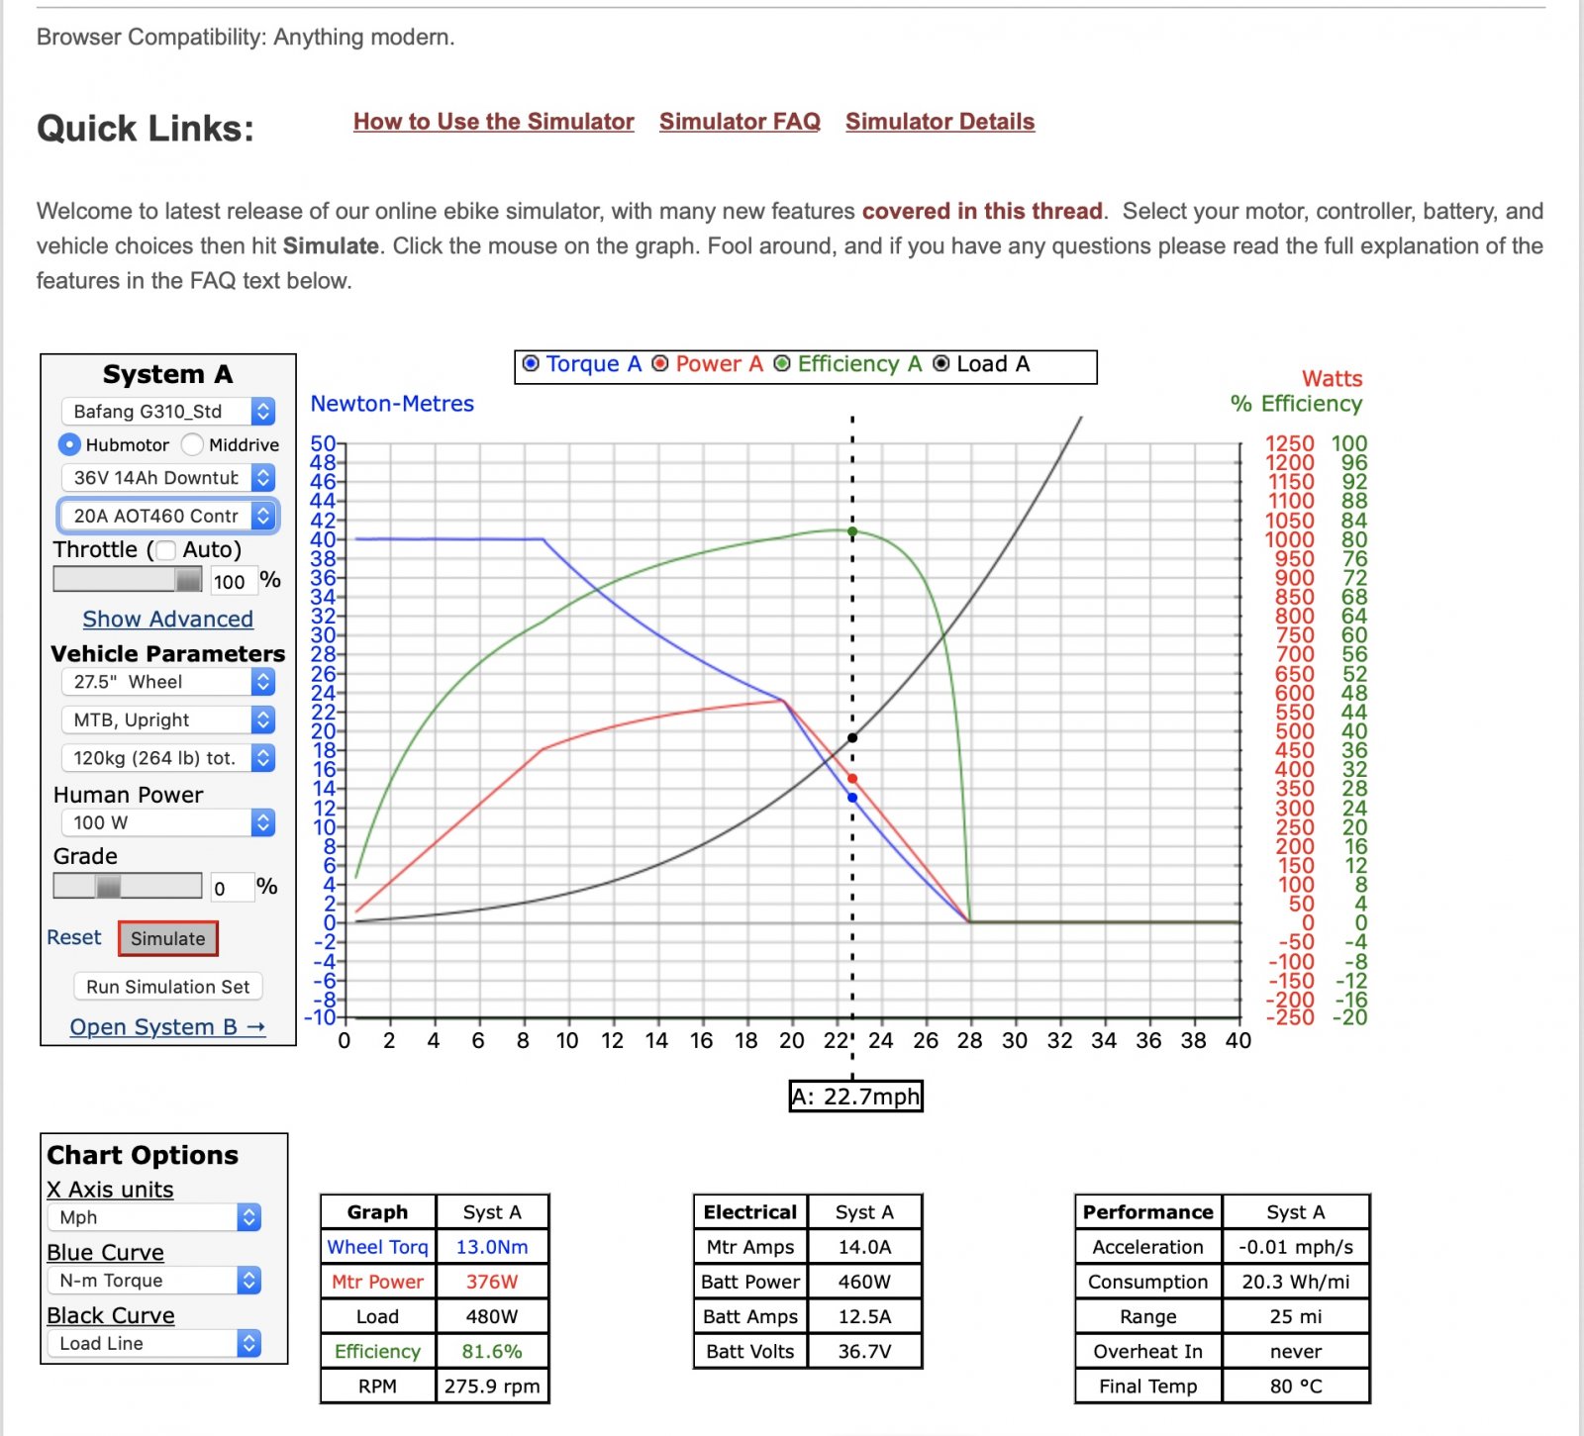
Task: Click the '275.9 rpm' value cell
Action: tap(492, 1386)
